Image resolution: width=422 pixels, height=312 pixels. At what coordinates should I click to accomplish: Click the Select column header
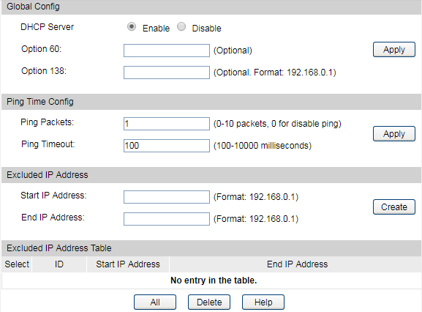[x=17, y=264]
